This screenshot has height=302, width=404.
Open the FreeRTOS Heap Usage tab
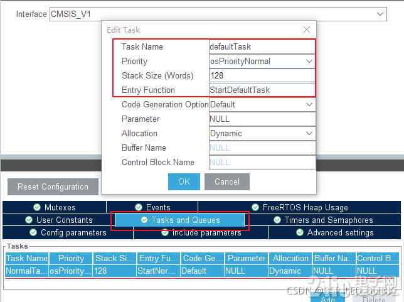[x=299, y=207]
